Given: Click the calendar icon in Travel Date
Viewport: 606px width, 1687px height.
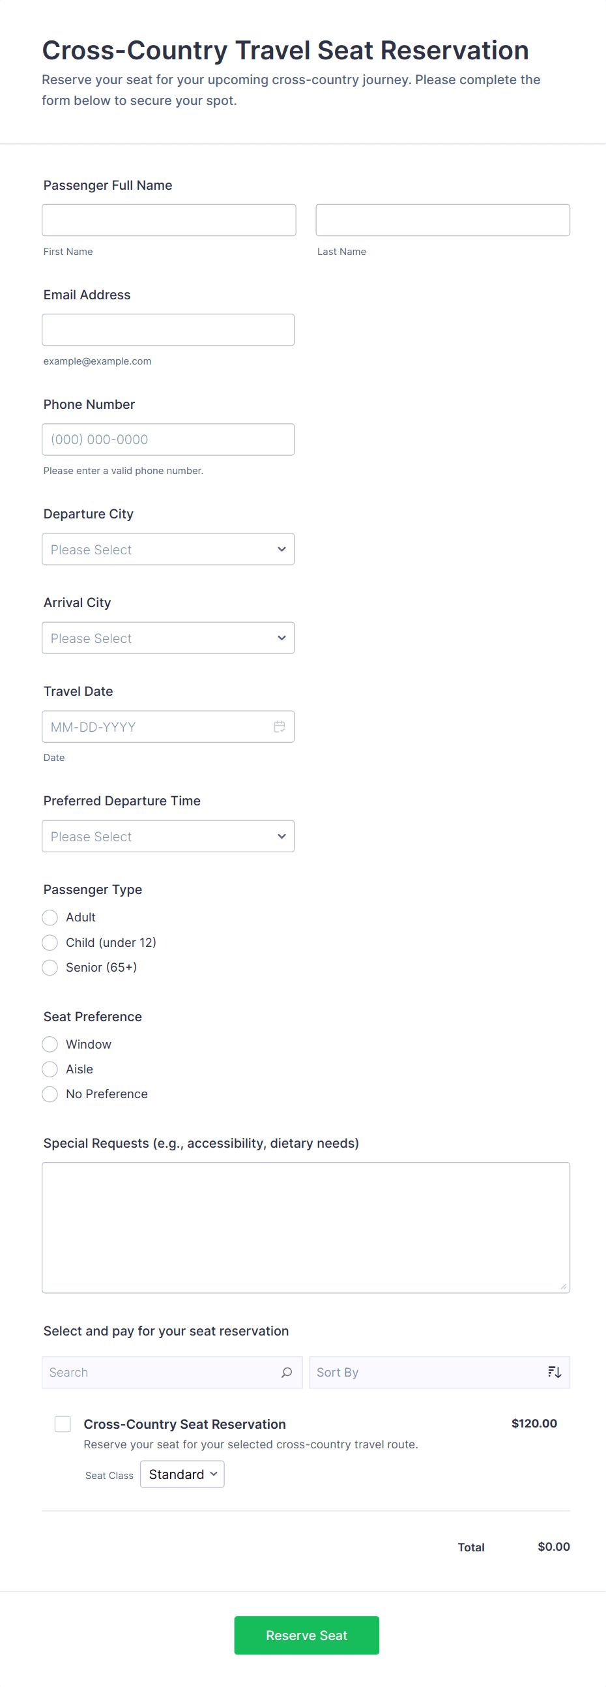Looking at the screenshot, I should [x=280, y=726].
